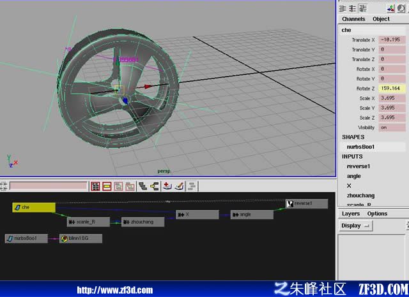Click the Frame All icon in Hypergraph toolbar
This screenshot has height=297, width=409.
point(95,186)
